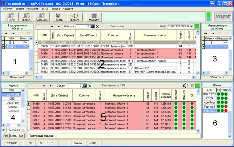Click the Tcp button
Screen dimensions: 234x147
pos(21,136)
